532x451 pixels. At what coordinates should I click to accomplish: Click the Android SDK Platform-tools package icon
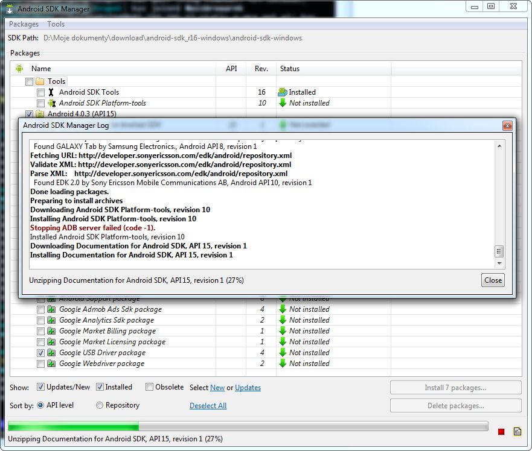(x=51, y=103)
